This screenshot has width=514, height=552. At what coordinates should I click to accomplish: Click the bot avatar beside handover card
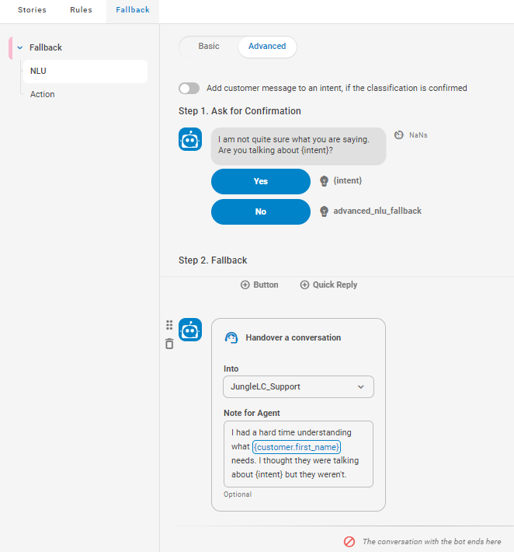(190, 330)
